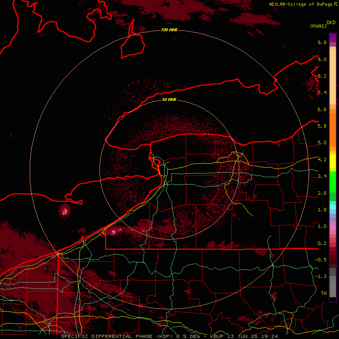
Task: Click the 8.2 value on color scale
Action: (322, 76)
